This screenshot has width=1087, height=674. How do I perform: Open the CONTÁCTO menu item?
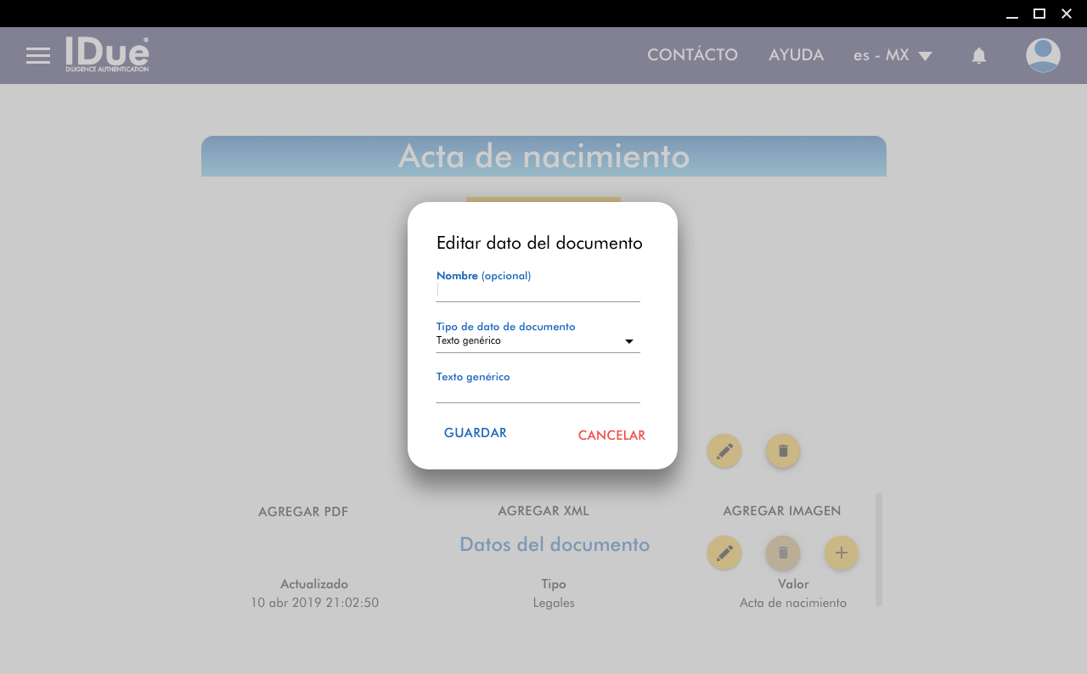click(x=692, y=55)
